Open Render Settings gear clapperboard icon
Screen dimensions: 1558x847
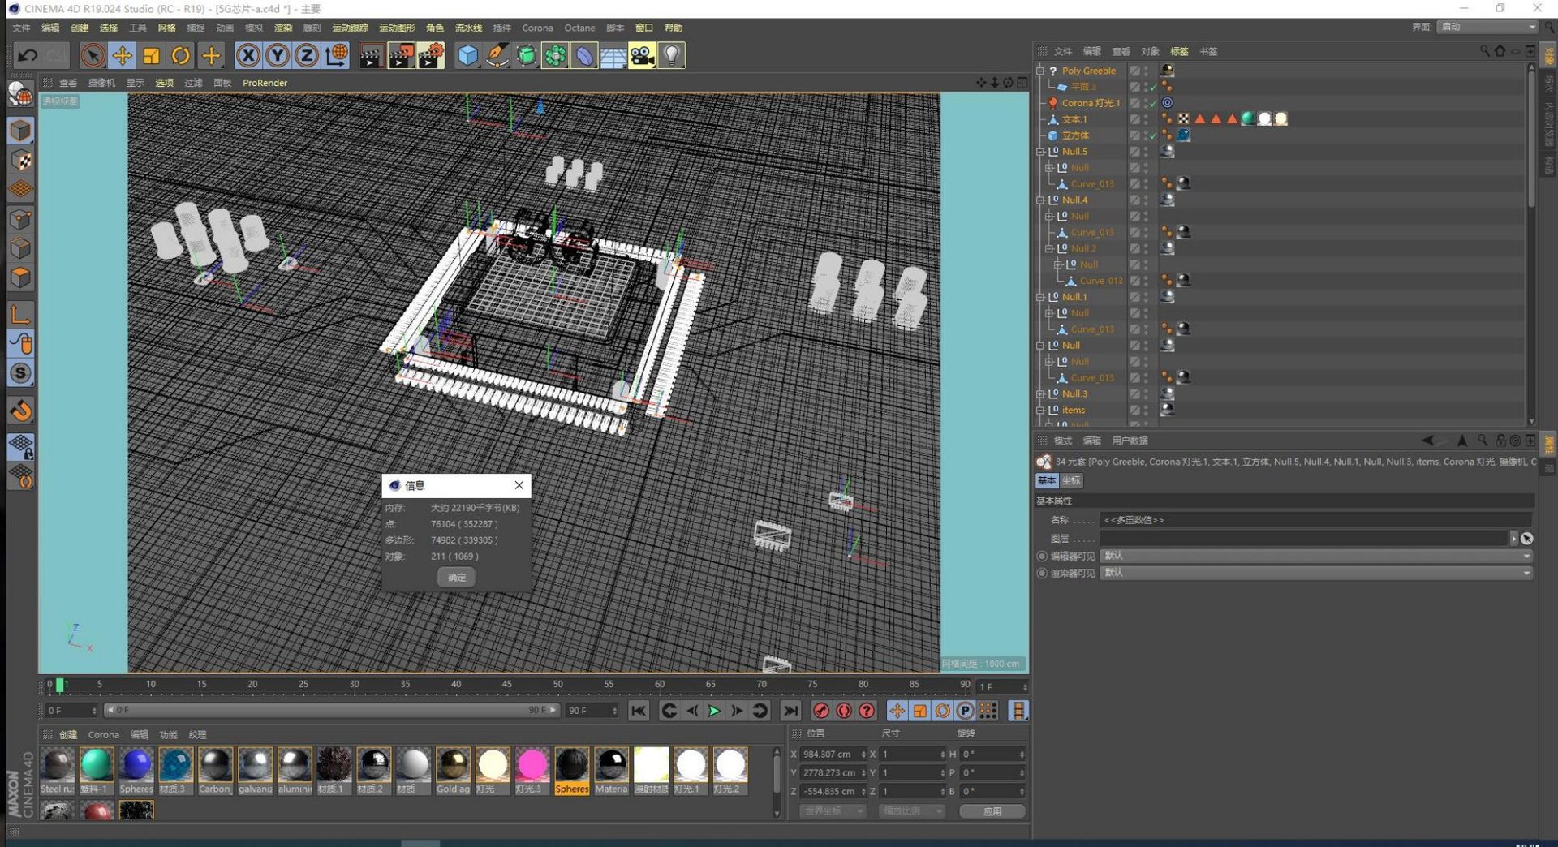tap(431, 55)
